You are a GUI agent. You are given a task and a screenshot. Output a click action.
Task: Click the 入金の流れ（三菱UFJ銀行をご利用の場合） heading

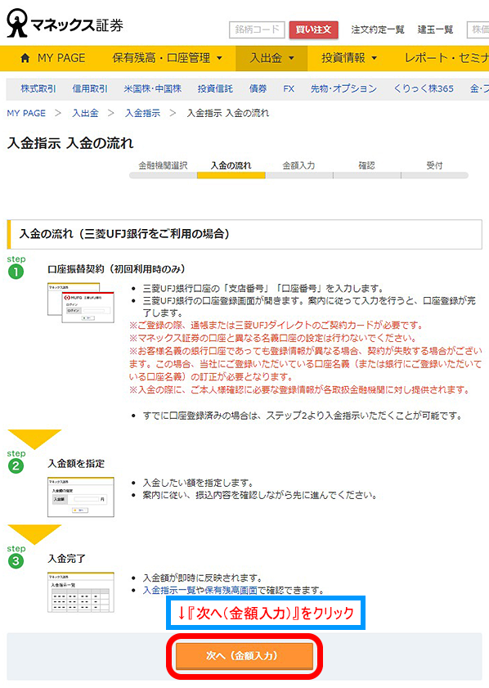[x=124, y=234]
